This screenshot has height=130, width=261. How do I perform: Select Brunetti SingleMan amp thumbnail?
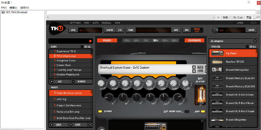217,120
